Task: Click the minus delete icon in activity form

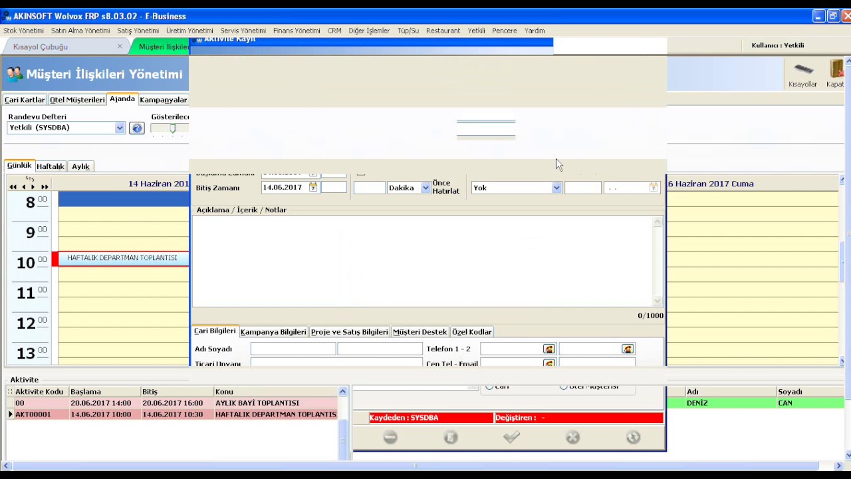Action: [390, 437]
